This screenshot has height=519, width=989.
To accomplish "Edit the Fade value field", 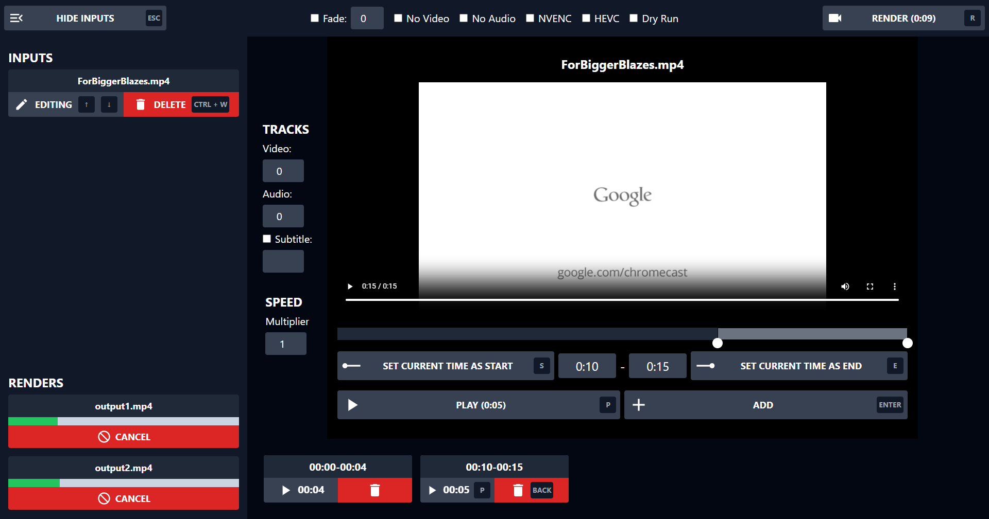I will pos(367,18).
